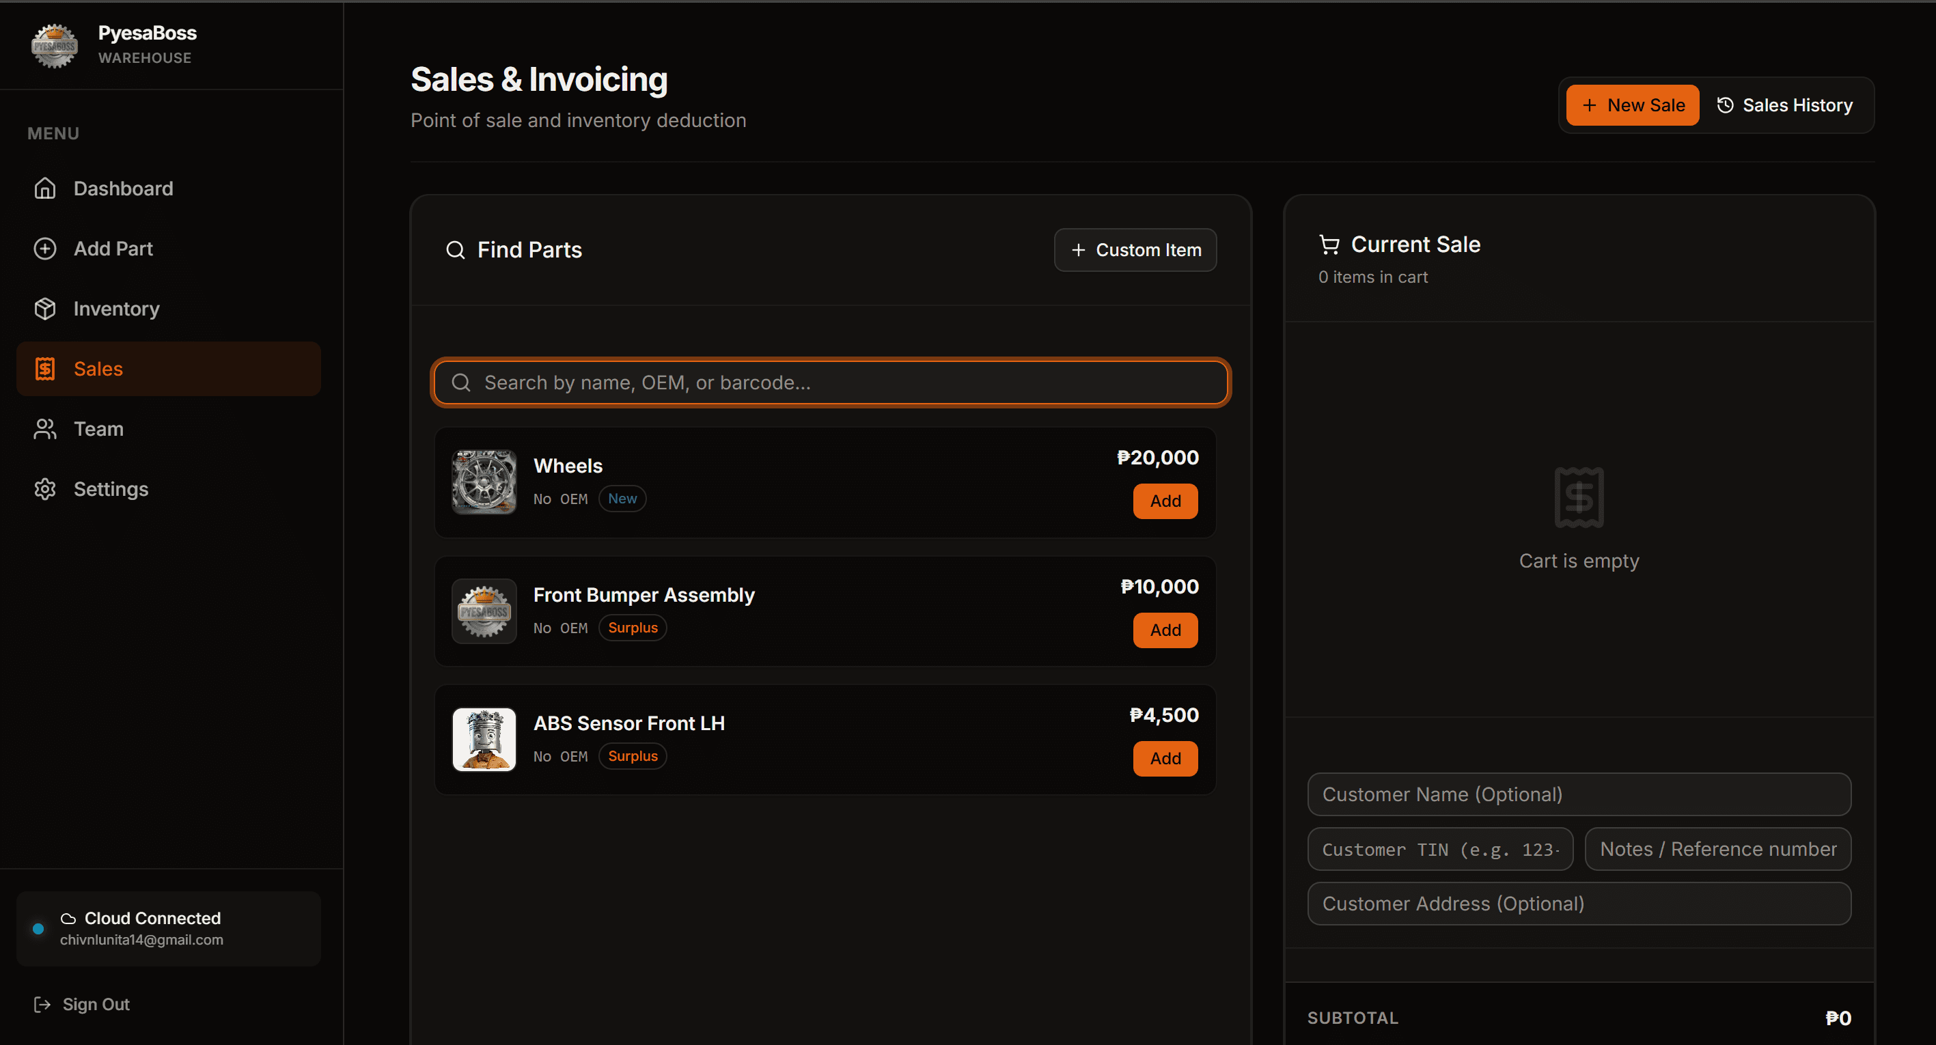Open Inventory via its box icon
The height and width of the screenshot is (1045, 1936).
click(x=45, y=309)
